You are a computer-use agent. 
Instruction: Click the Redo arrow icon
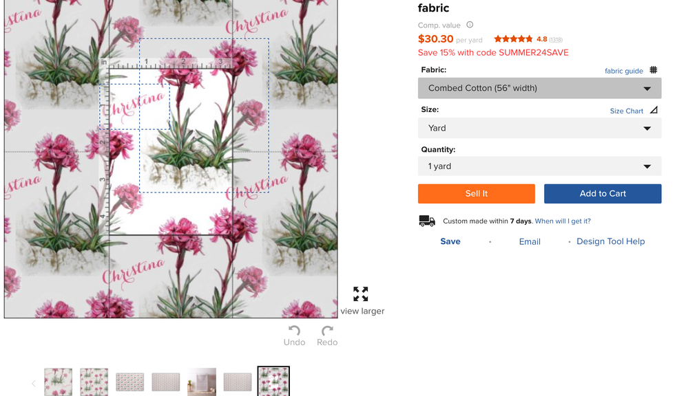pyautogui.click(x=327, y=331)
